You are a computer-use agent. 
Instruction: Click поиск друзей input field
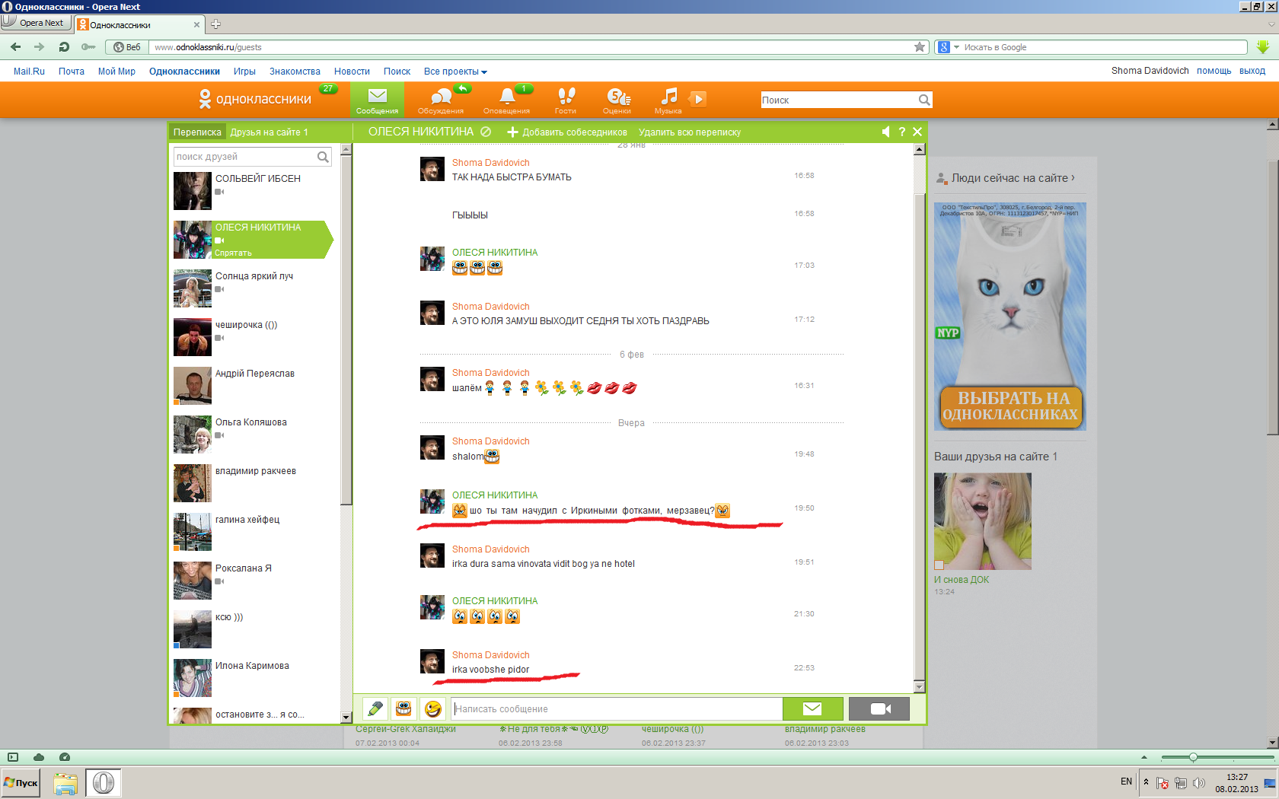(245, 157)
